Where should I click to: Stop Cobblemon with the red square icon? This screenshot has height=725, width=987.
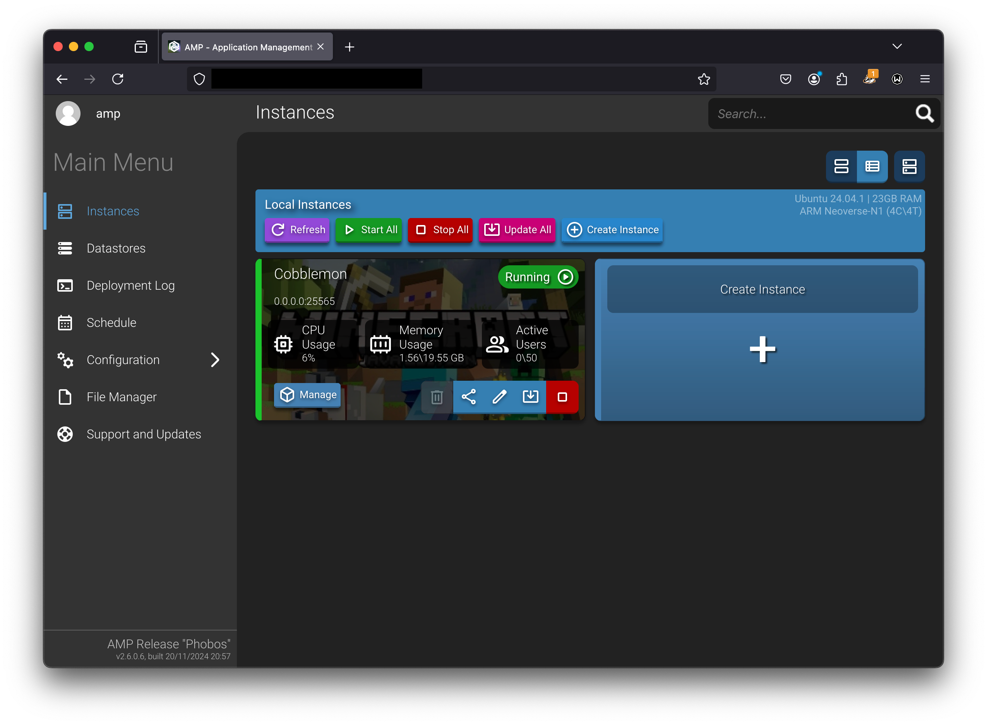point(562,397)
